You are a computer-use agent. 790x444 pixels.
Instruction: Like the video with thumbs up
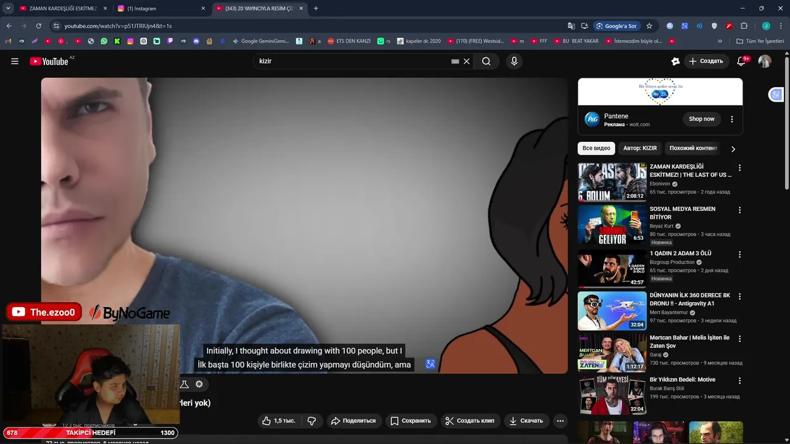point(279,421)
